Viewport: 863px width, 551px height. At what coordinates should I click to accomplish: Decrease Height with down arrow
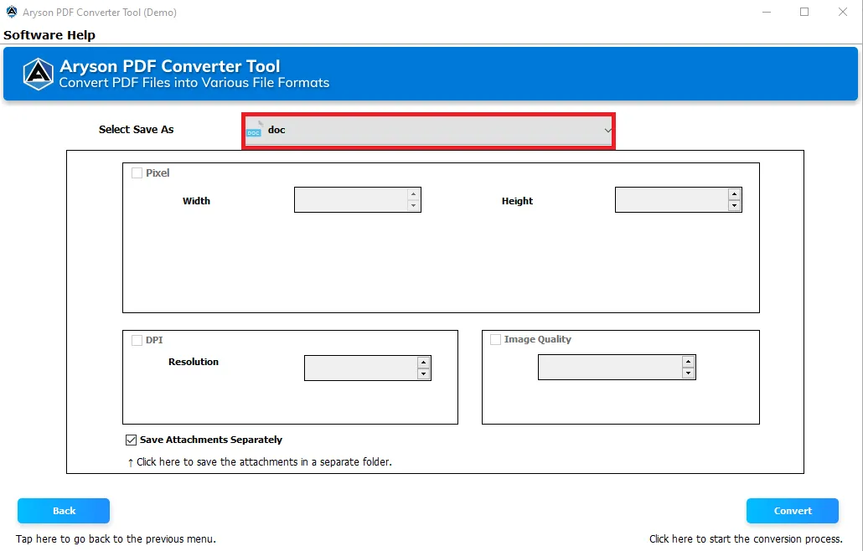pyautogui.click(x=734, y=206)
